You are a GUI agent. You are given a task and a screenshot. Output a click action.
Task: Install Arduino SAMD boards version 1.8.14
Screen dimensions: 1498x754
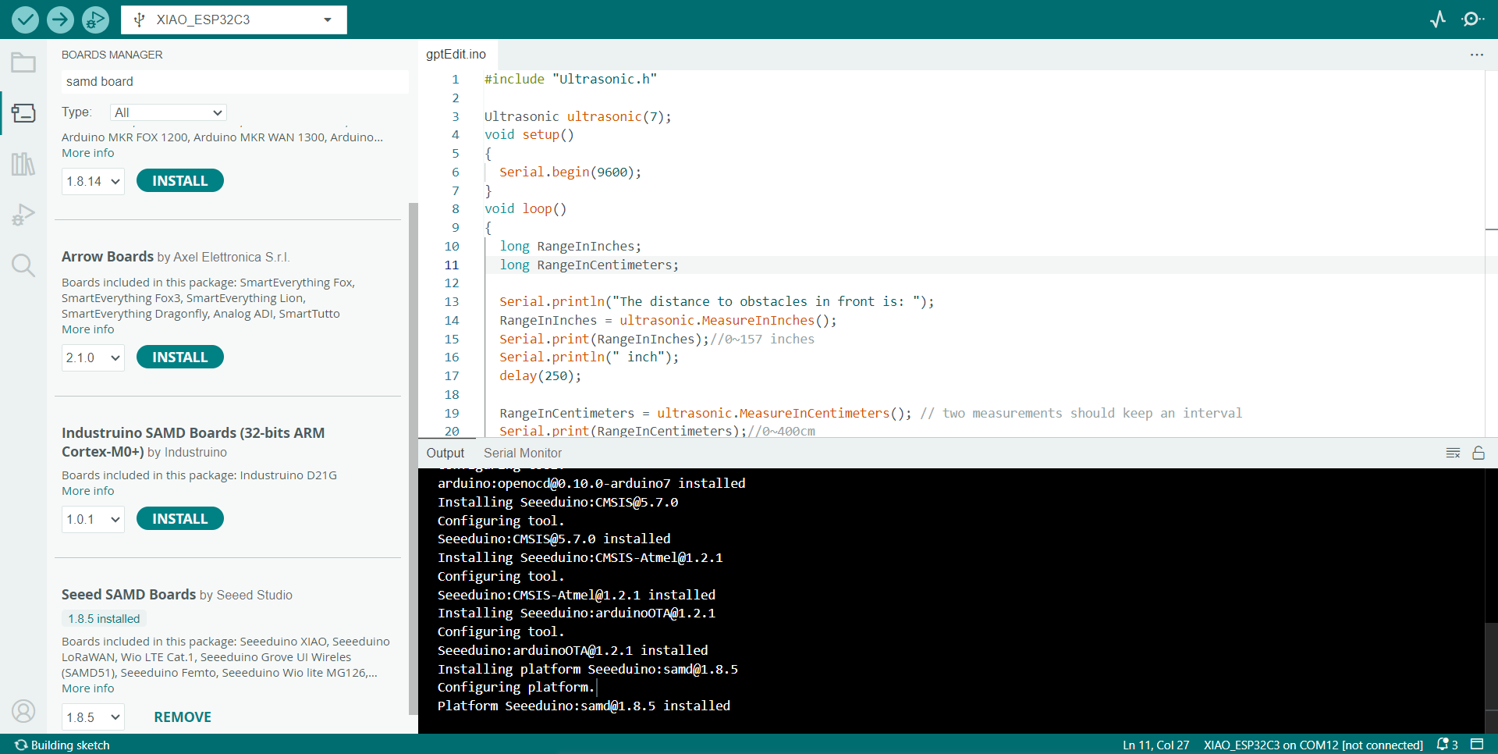tap(180, 180)
